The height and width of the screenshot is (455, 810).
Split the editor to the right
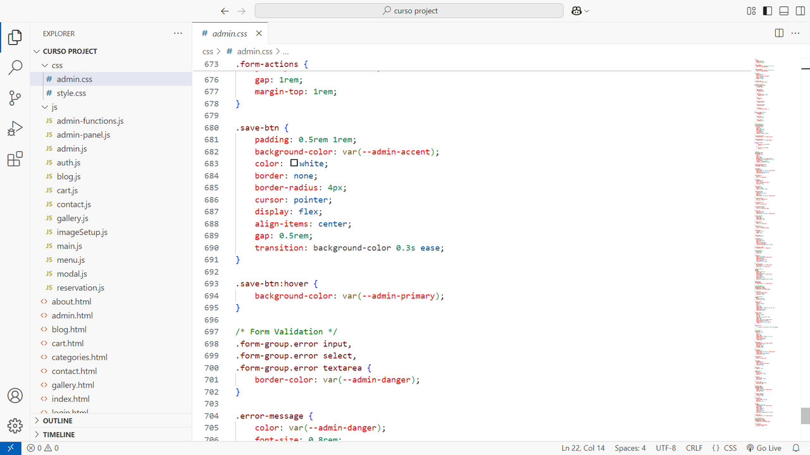click(779, 33)
